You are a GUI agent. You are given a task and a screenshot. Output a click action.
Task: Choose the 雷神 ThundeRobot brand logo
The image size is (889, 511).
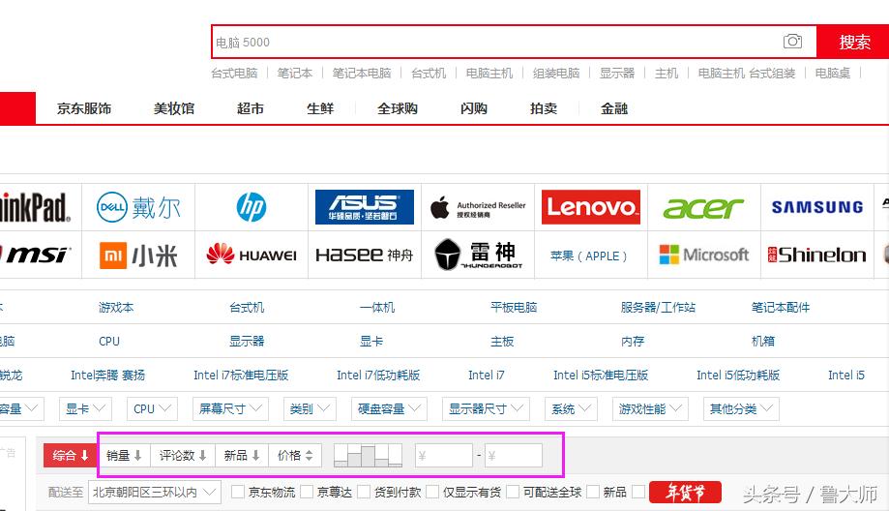478,255
